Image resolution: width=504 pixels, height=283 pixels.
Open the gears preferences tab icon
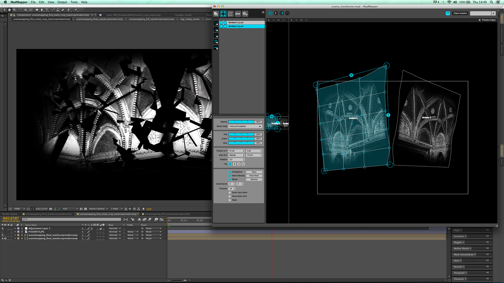(245, 14)
